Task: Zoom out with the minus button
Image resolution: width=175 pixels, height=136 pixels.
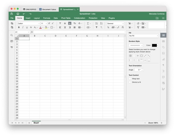Action: coord(145,123)
